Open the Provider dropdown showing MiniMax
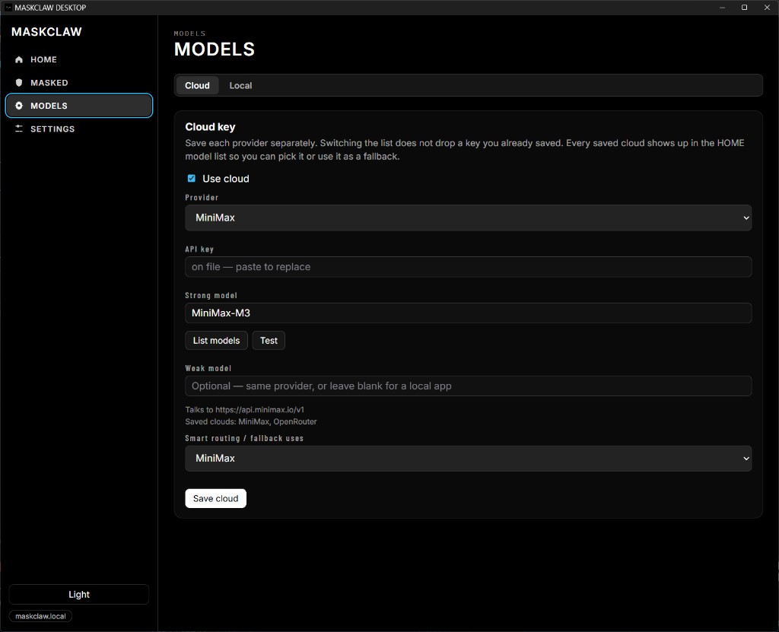The height and width of the screenshot is (632, 779). click(468, 218)
